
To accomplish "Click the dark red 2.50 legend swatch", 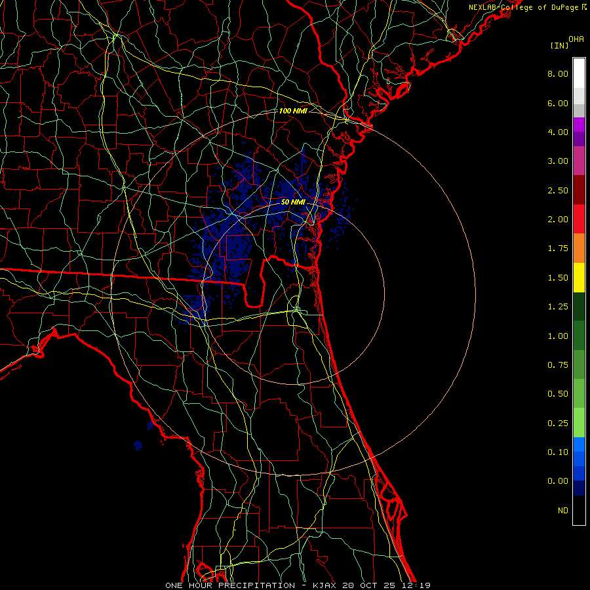I will 579,190.
